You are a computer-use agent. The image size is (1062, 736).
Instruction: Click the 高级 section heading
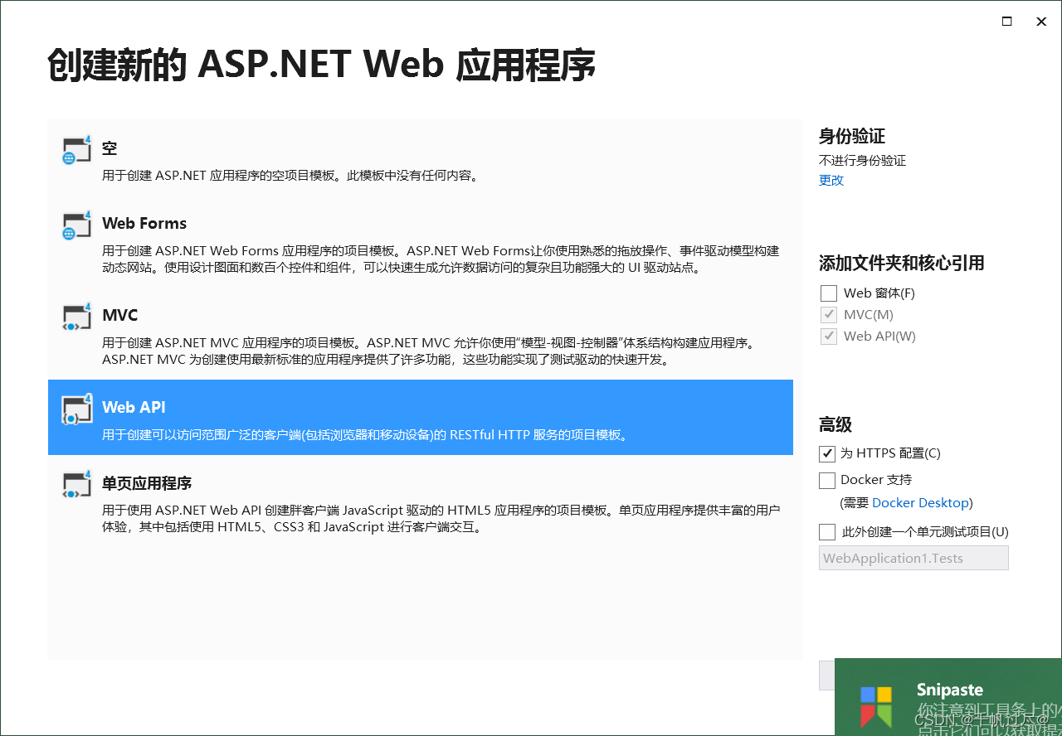pyautogui.click(x=835, y=424)
